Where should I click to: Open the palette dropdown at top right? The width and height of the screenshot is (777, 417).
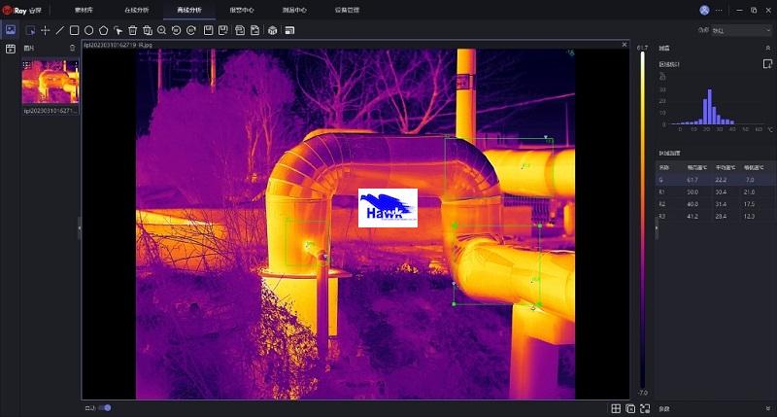[732, 30]
